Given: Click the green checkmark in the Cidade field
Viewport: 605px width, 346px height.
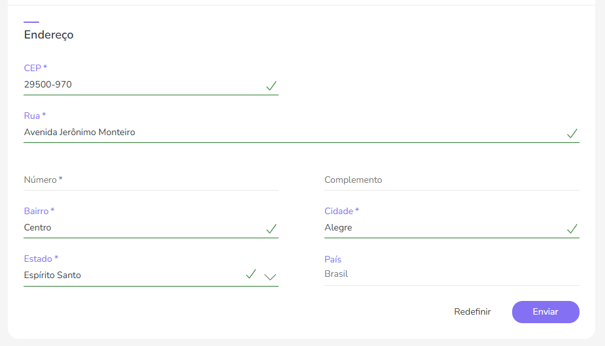Looking at the screenshot, I should click(x=572, y=228).
